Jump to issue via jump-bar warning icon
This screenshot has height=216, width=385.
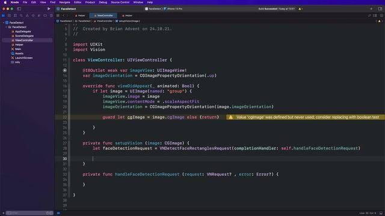[x=380, y=21]
